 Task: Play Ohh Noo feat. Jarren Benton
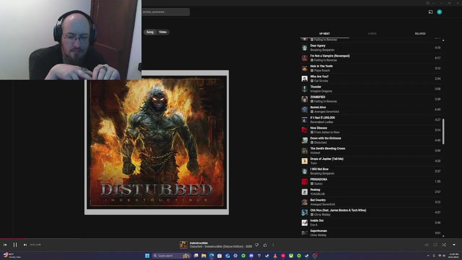pyautogui.click(x=372, y=212)
